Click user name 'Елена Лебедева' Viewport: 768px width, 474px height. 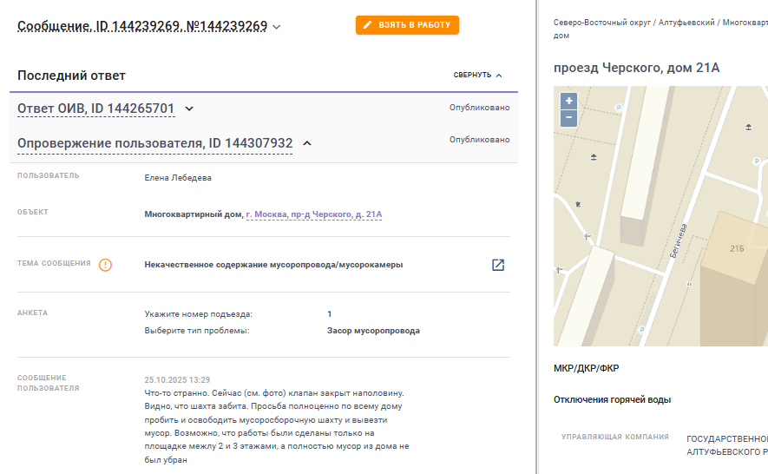(x=178, y=177)
